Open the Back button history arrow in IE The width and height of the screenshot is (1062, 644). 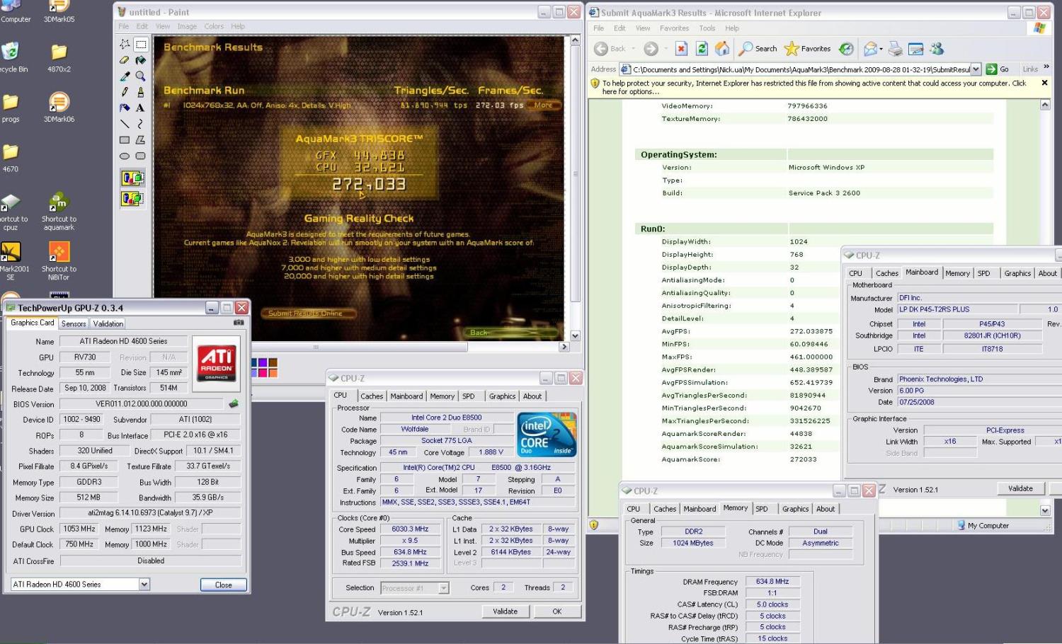click(x=634, y=49)
